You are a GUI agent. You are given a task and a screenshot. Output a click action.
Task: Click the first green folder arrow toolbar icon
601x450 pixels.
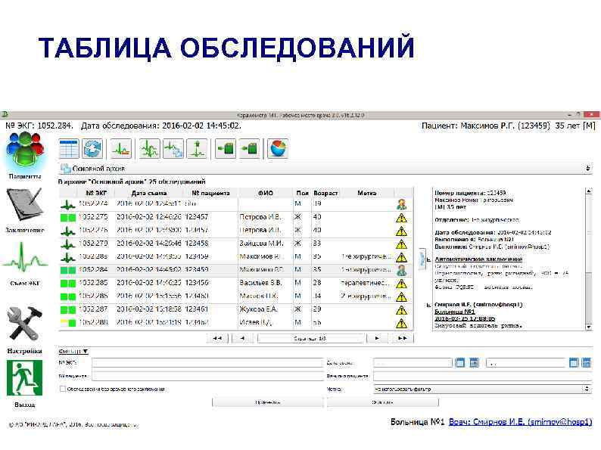click(x=226, y=148)
